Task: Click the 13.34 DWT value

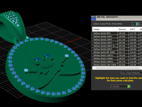Action: click(x=133, y=62)
